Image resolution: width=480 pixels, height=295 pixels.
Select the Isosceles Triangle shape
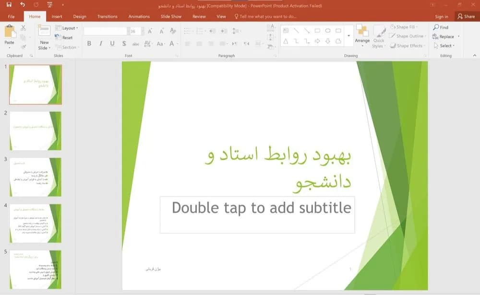286,41
